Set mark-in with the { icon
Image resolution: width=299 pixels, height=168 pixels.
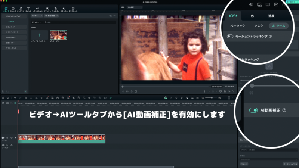click(x=204, y=91)
